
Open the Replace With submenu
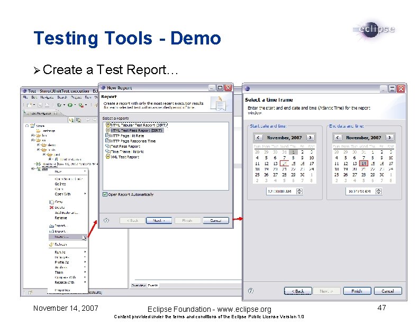(x=68, y=282)
